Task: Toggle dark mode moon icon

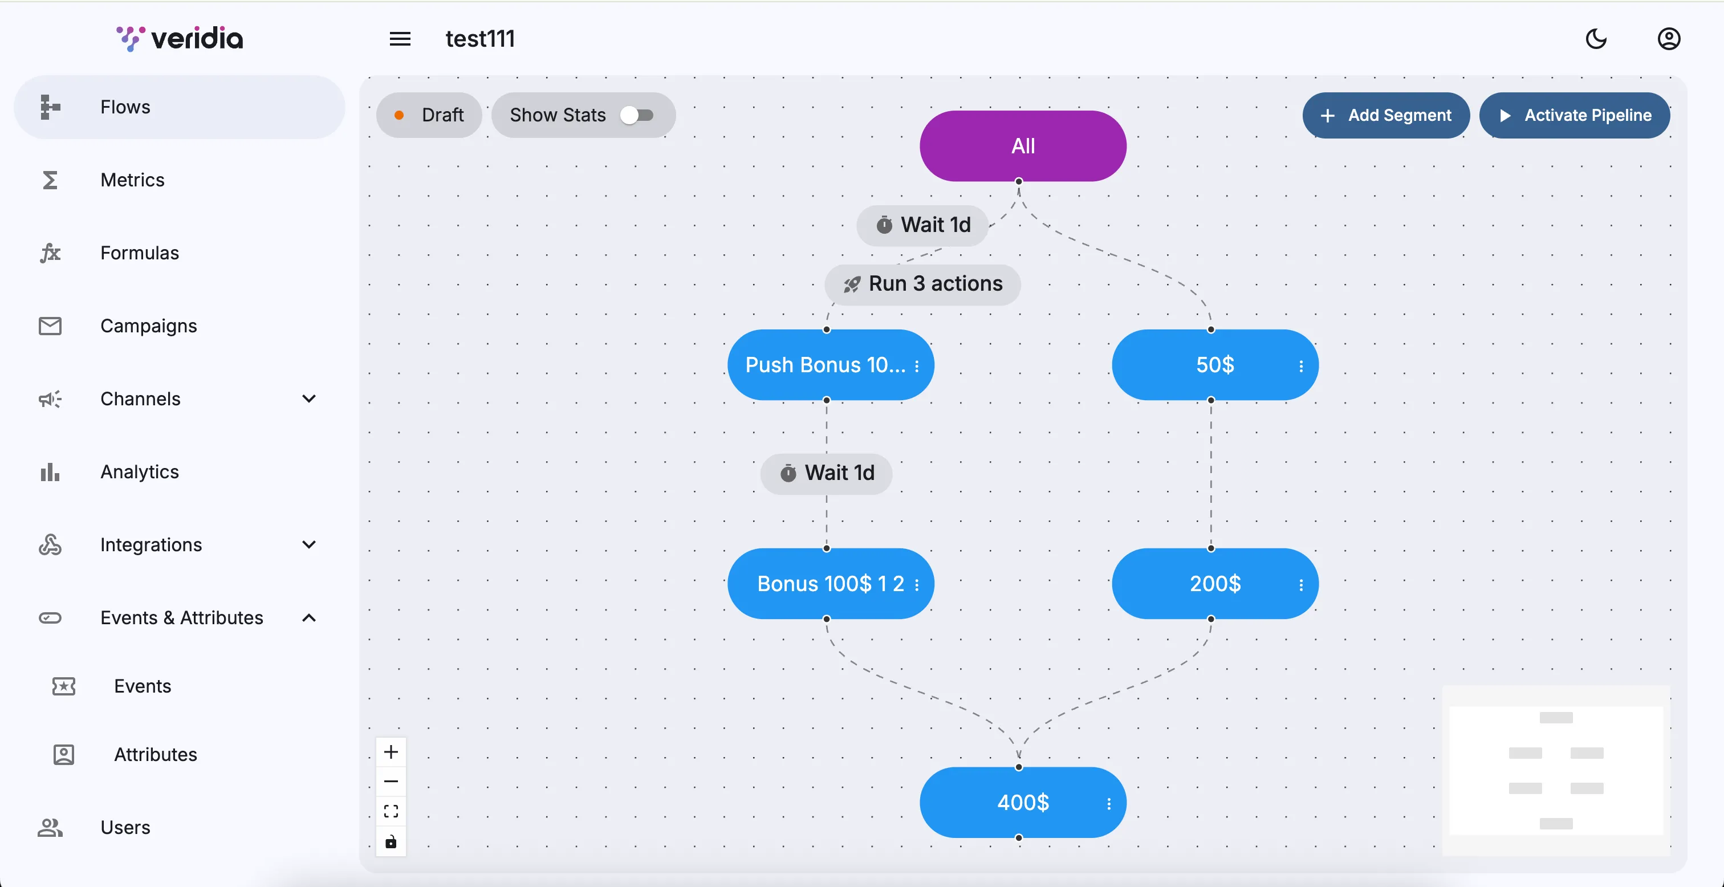Action: coord(1596,39)
